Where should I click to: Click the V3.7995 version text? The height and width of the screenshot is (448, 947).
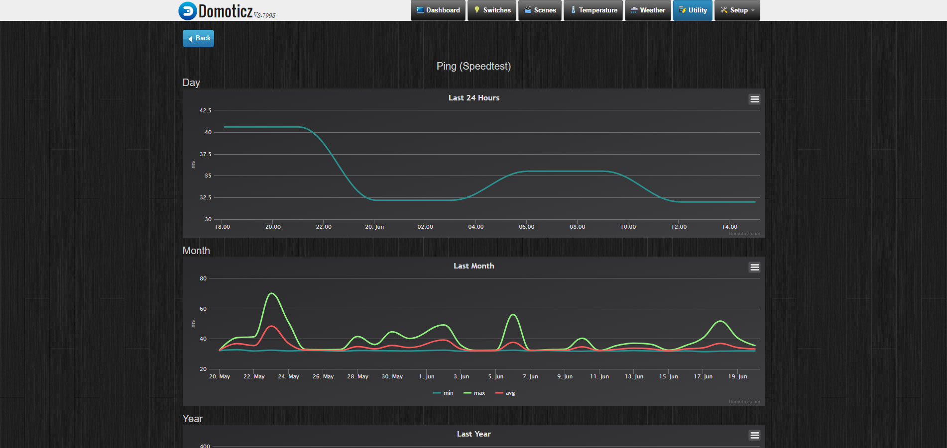pyautogui.click(x=264, y=15)
